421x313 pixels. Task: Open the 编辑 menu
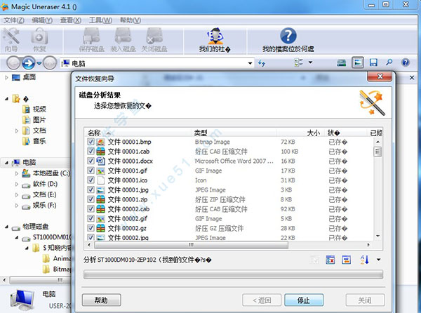(x=42, y=20)
